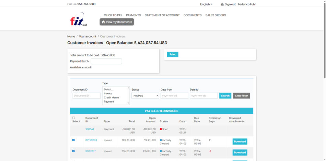This screenshot has width=326, height=161.
Task: Uncheck the checkbox for invoice I12199298
Action: pyautogui.click(x=73, y=140)
